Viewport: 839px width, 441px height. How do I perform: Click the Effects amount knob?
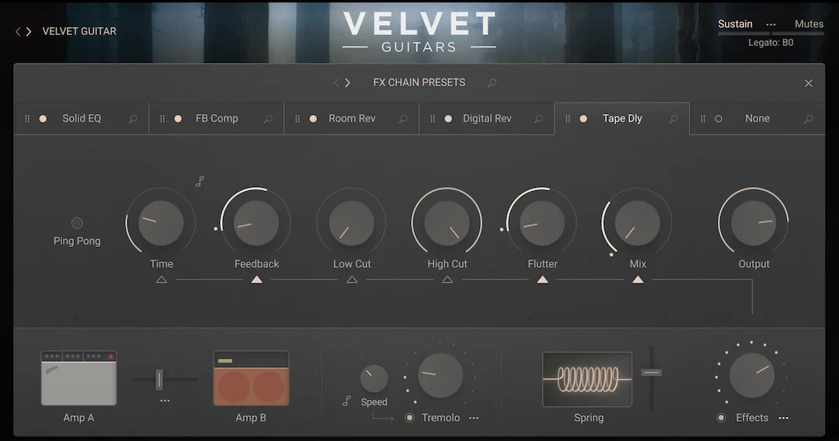point(752,375)
